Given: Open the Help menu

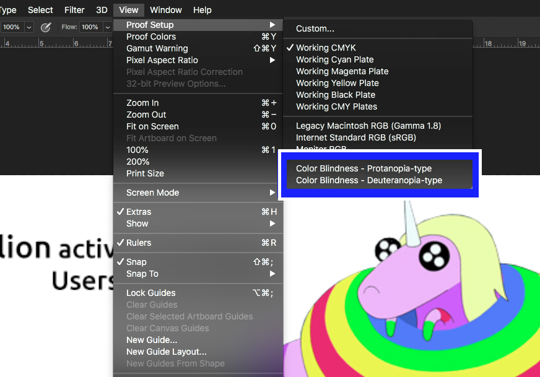Looking at the screenshot, I should [x=202, y=10].
